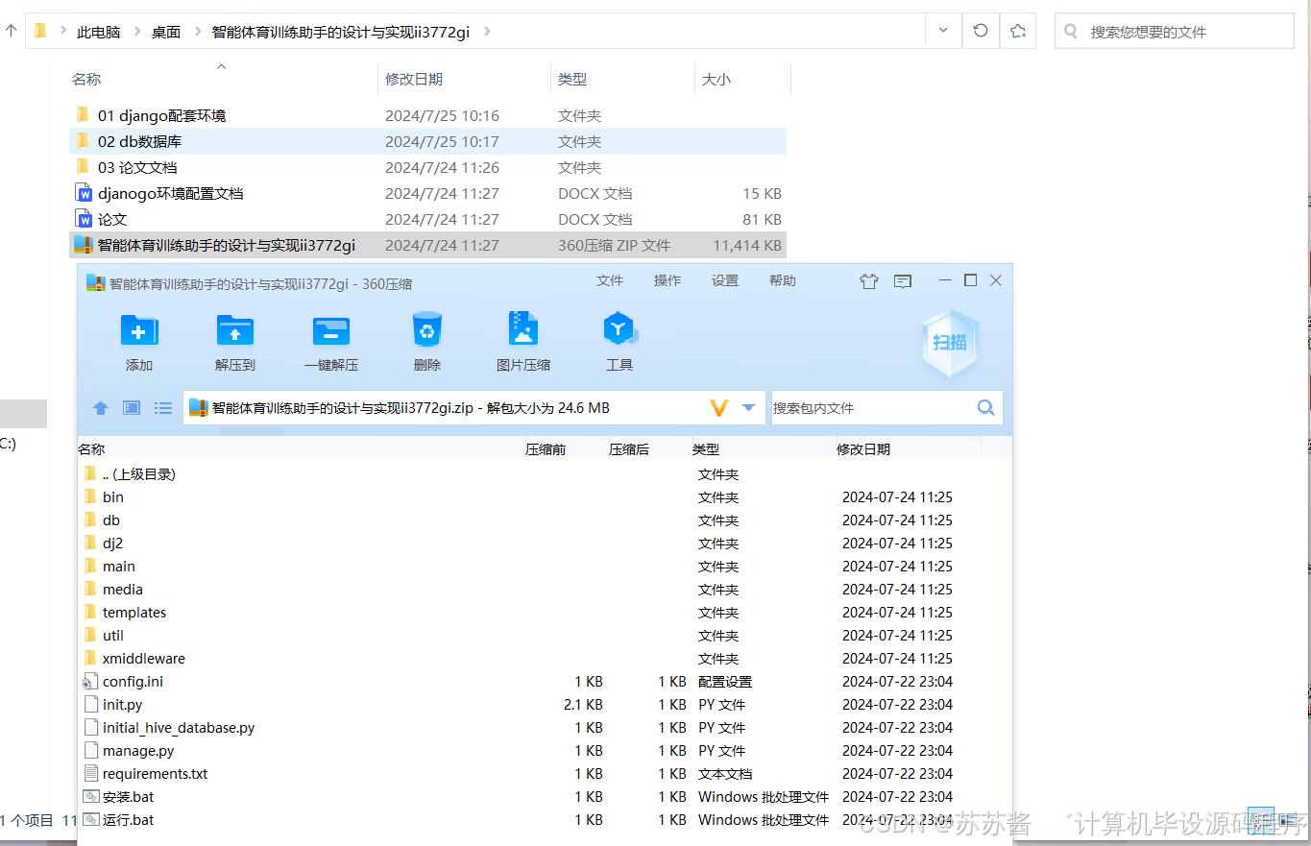Screen dimensions: 1311x846
Task: Click the 解压到 (Extract to) icon
Action: (x=234, y=341)
